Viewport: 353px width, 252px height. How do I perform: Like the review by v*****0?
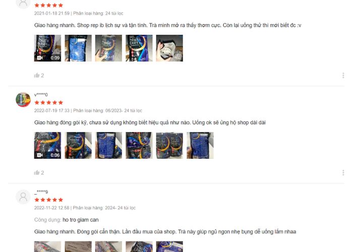point(37,172)
